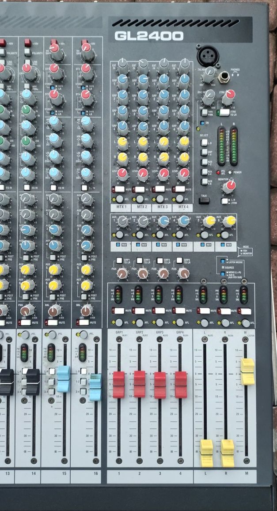Touch the red MONITOR level knob

229,186
